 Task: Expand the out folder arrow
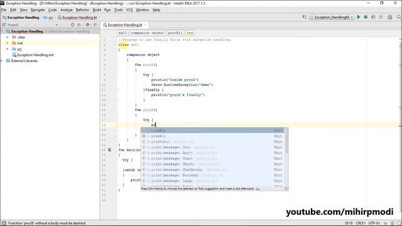(8, 43)
